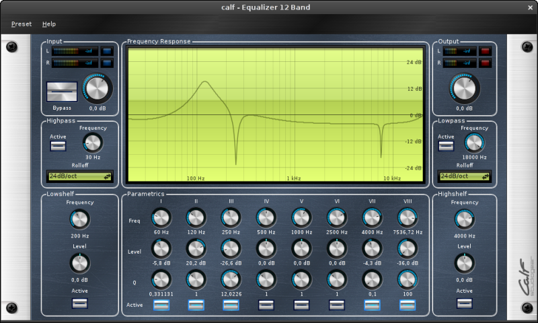Disable band I Active toggle
538x323 pixels.
(x=161, y=305)
